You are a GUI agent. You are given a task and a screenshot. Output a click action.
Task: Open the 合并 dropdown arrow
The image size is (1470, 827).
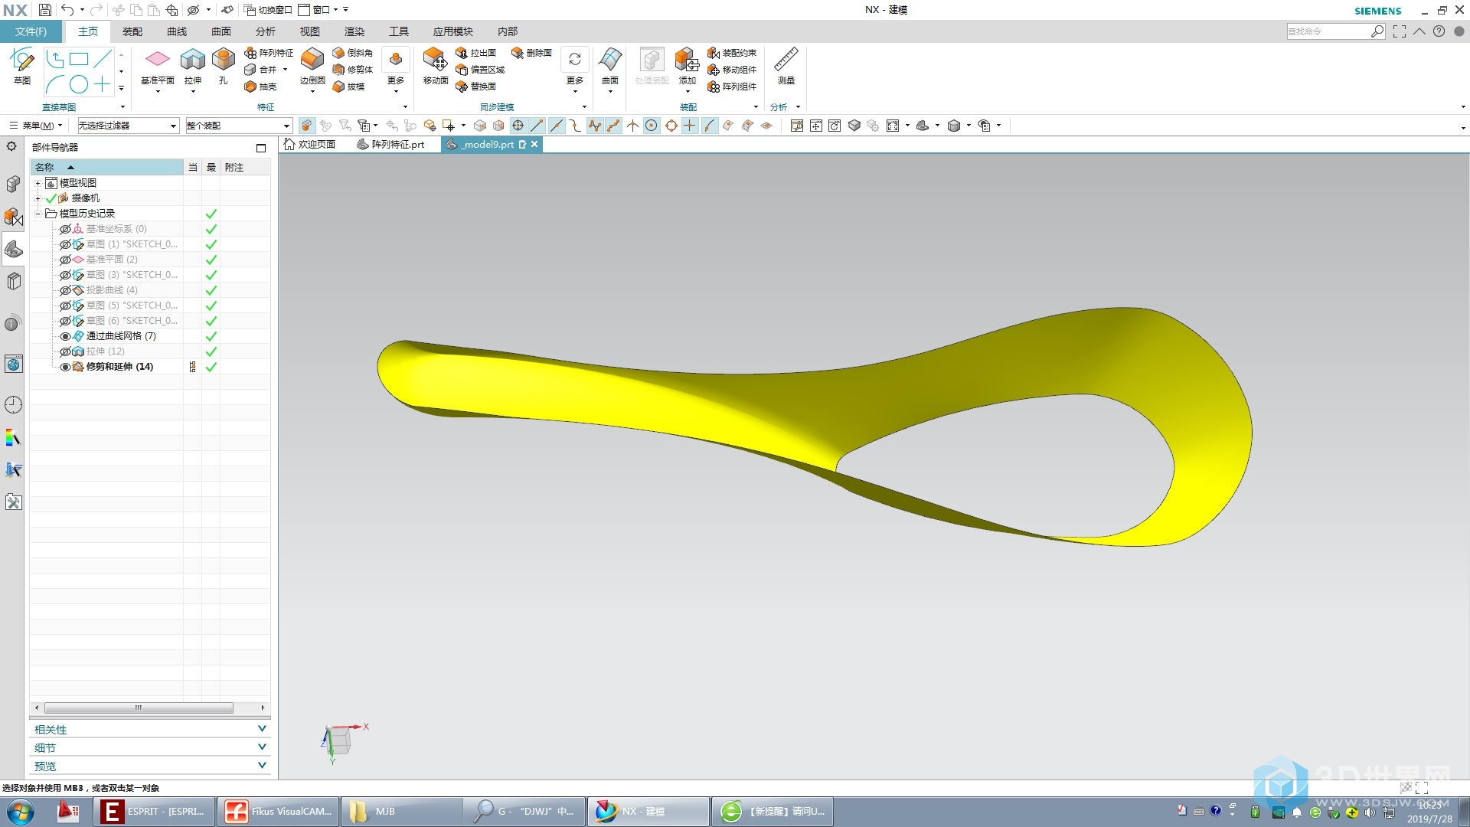pos(286,70)
